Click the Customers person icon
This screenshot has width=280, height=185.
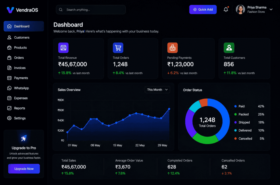pos(9,37)
